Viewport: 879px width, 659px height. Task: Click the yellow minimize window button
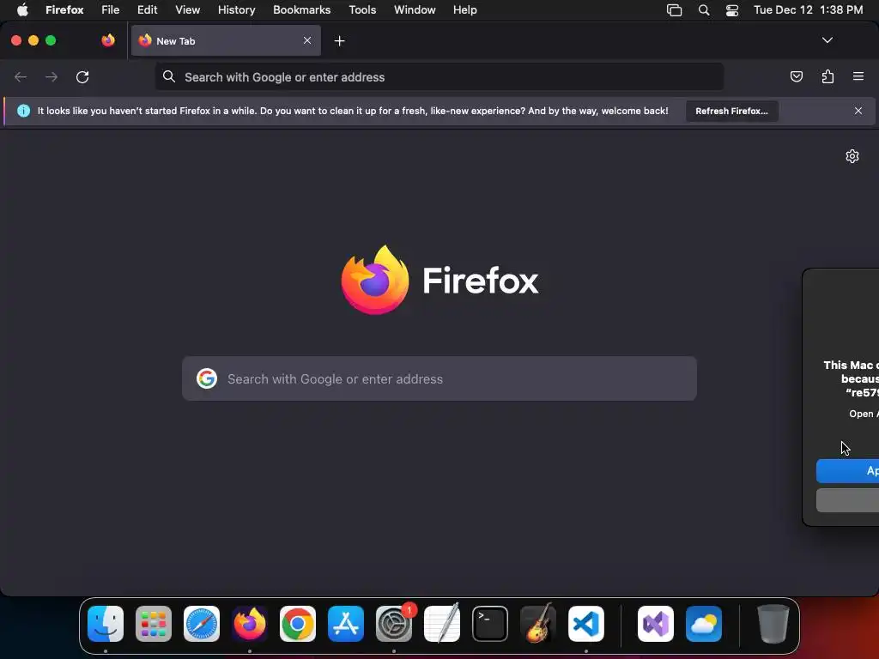click(x=33, y=40)
